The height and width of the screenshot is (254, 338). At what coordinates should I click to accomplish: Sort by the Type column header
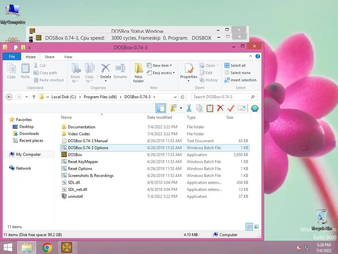[x=191, y=117]
